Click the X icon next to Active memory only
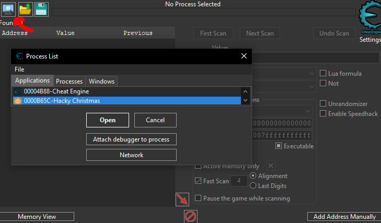This screenshot has height=223, width=381. pos(270,166)
